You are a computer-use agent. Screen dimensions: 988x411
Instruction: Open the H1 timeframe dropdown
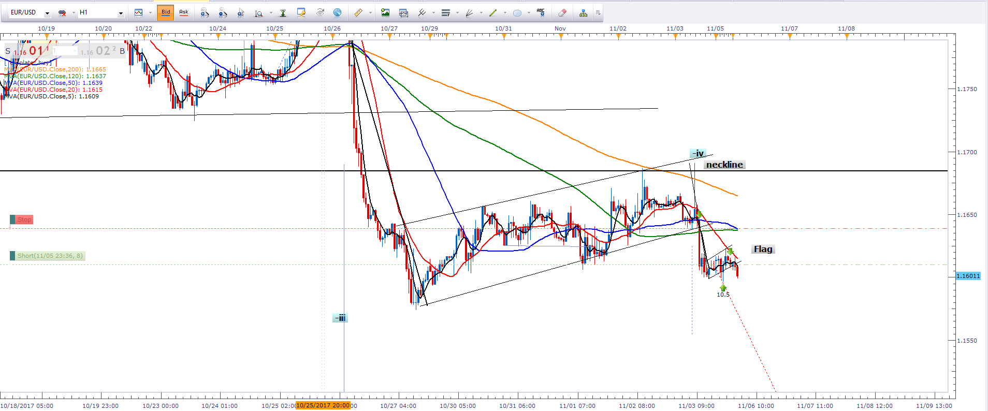(121, 13)
